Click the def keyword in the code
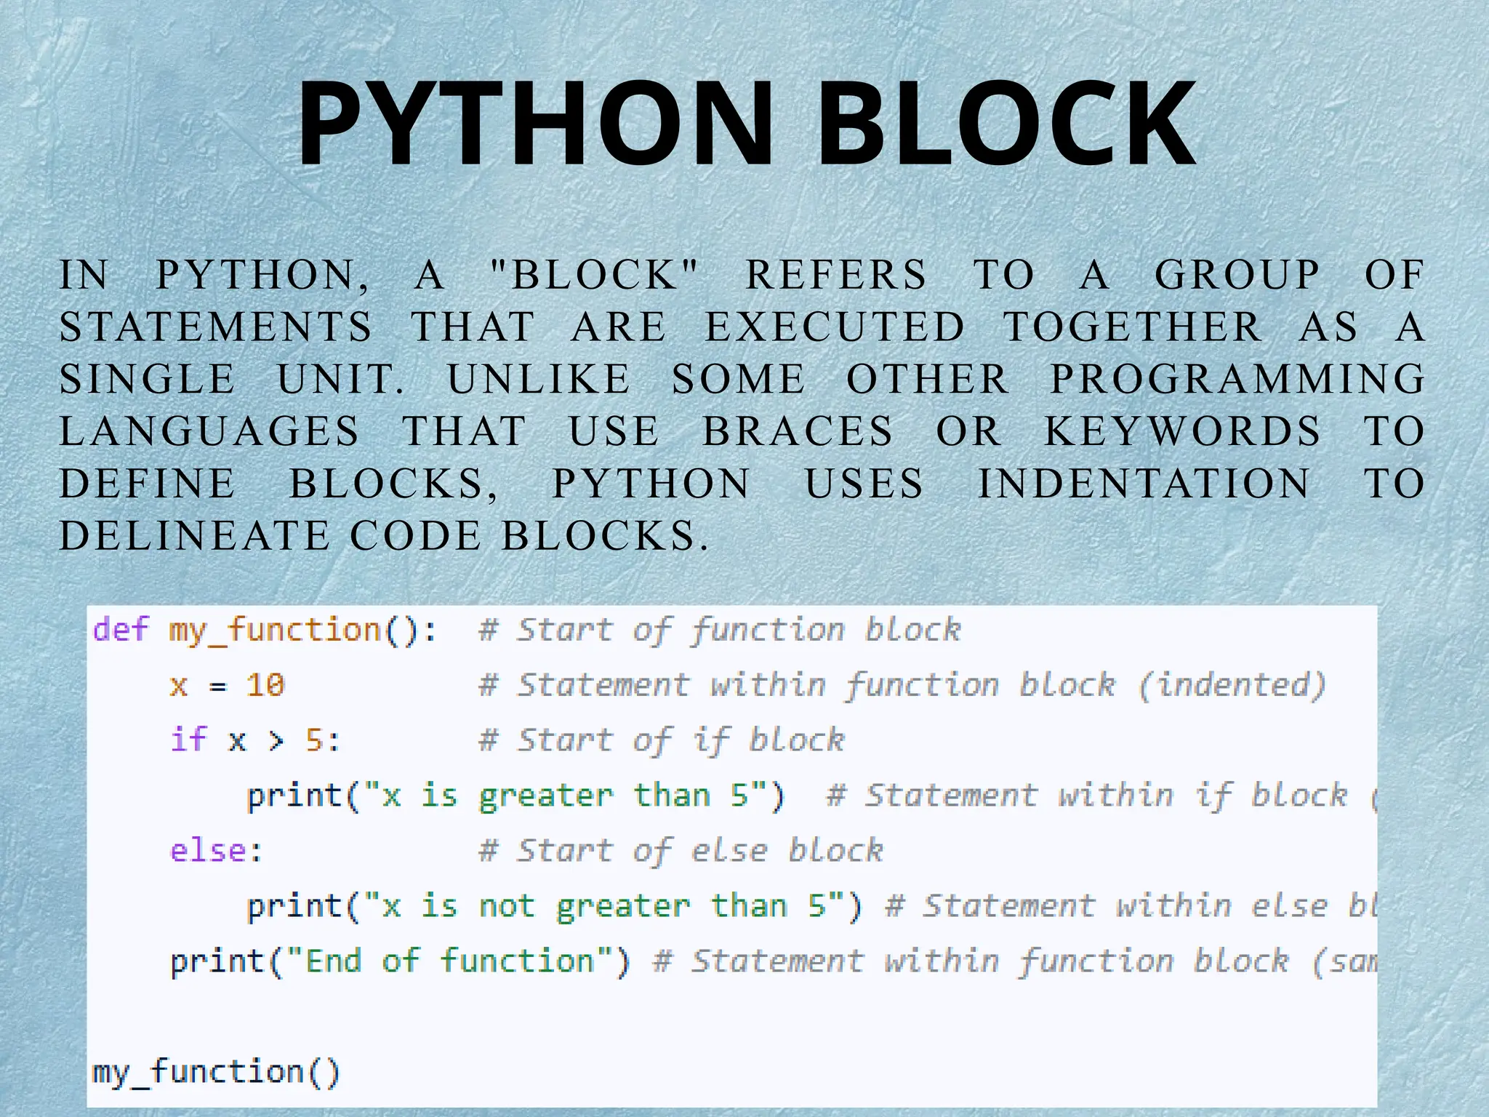Image resolution: width=1489 pixels, height=1117 pixels. tap(121, 630)
